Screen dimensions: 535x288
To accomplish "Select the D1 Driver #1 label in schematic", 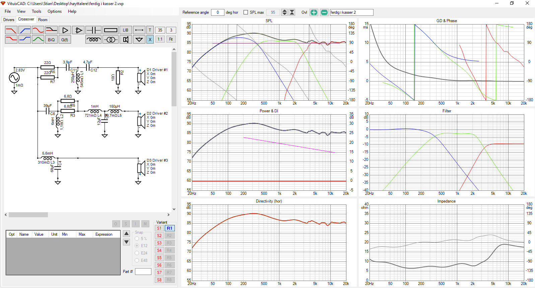I will [x=157, y=70].
